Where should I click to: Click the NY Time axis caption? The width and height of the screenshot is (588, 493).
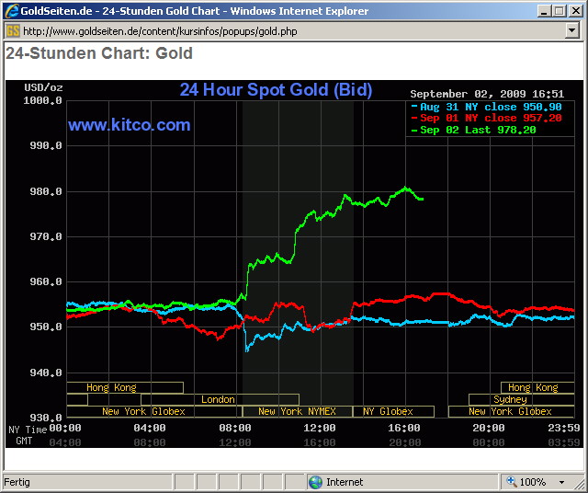pos(28,430)
